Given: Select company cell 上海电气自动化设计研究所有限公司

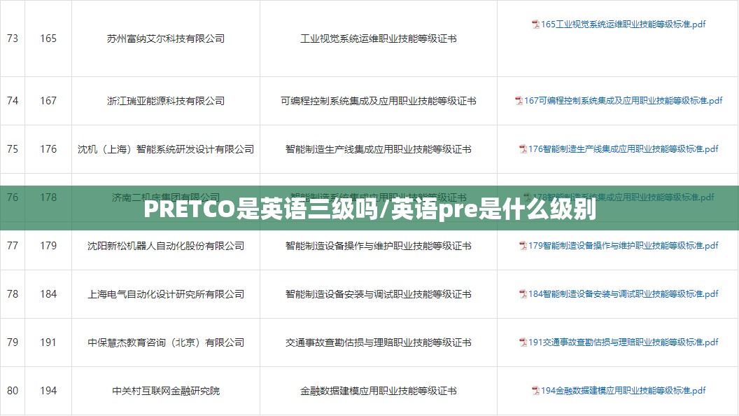Looking at the screenshot, I should [x=166, y=294].
